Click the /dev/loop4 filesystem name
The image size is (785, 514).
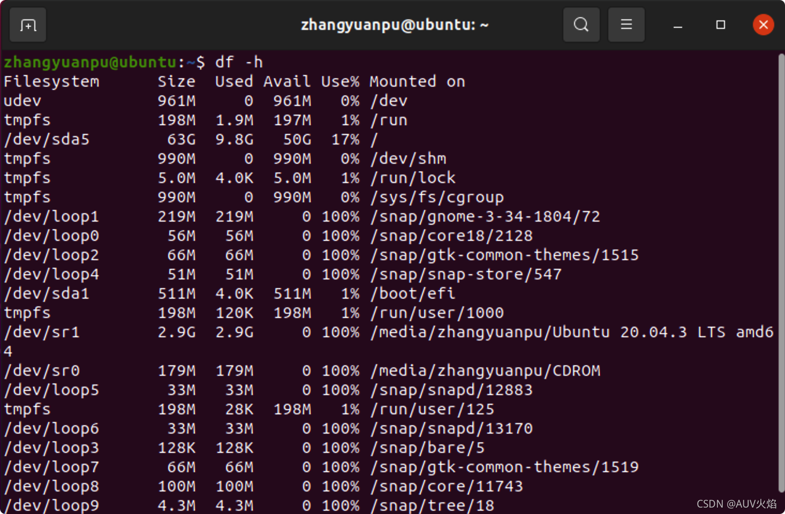coord(51,275)
